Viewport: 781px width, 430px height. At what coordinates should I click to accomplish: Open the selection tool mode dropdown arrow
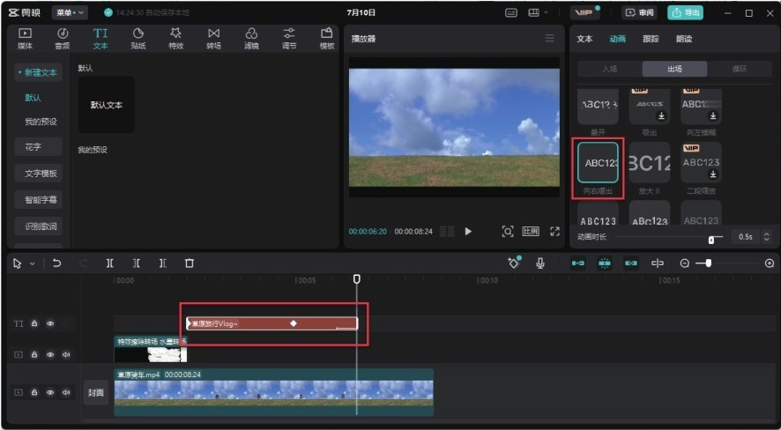pos(33,263)
